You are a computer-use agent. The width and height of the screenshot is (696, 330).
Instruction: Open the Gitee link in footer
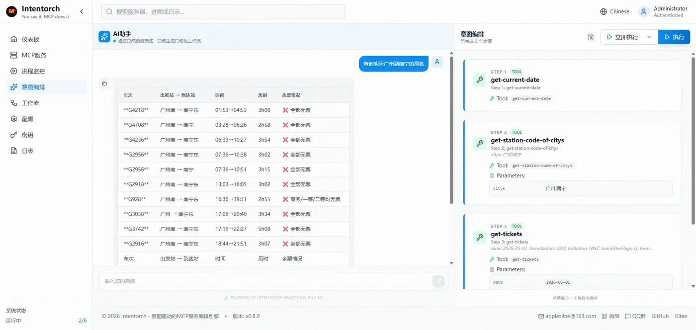pos(681,316)
